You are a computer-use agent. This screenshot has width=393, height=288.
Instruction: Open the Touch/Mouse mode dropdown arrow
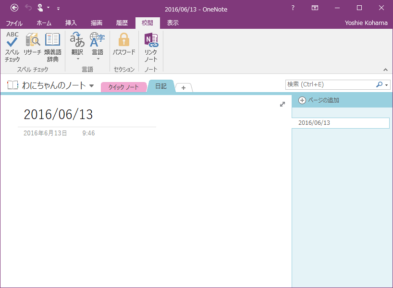tap(49, 8)
